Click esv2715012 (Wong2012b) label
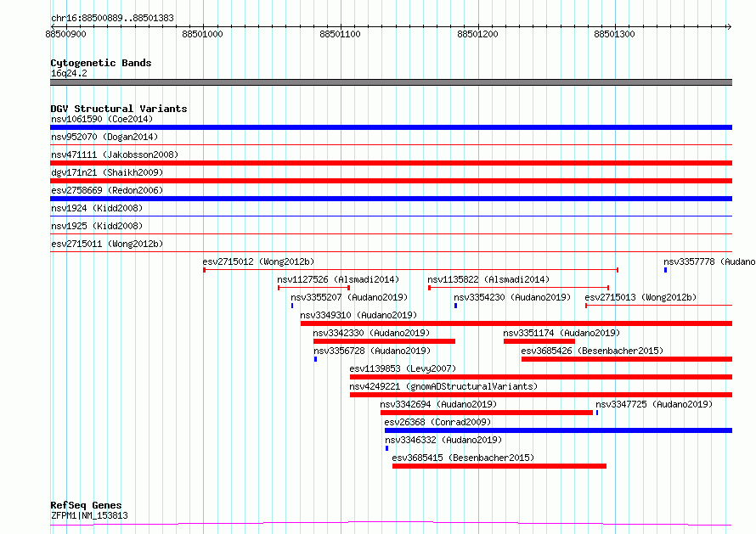The height and width of the screenshot is (534, 756). (258, 261)
